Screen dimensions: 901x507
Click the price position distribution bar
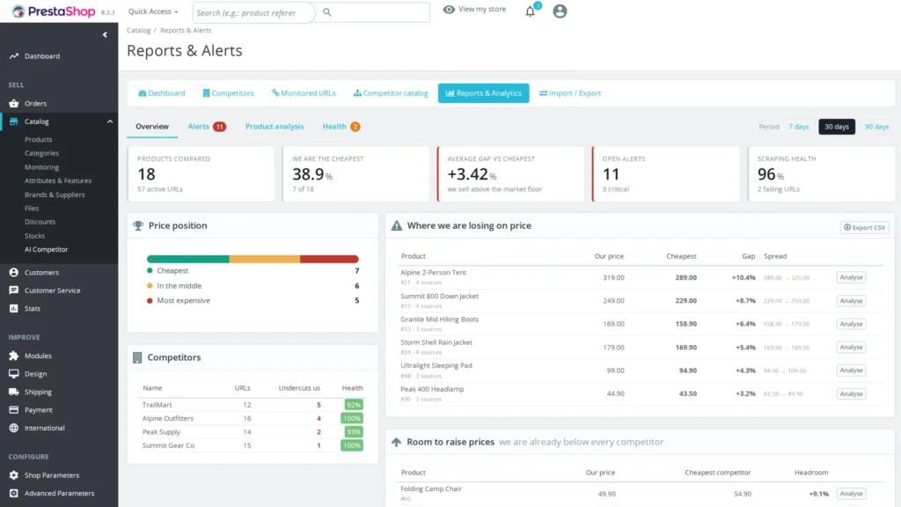tap(253, 260)
